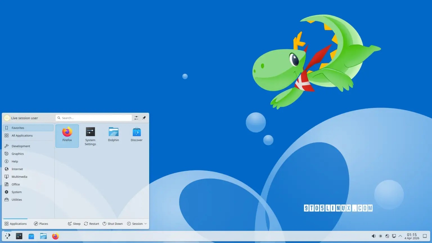The image size is (432, 243).
Task: Click the network icon in the system tray
Action: (x=387, y=236)
